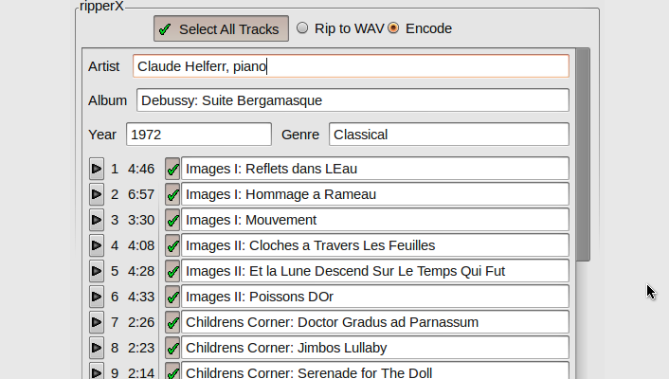This screenshot has height=379, width=669.
Task: Focus the Year input box
Action: tap(198, 135)
